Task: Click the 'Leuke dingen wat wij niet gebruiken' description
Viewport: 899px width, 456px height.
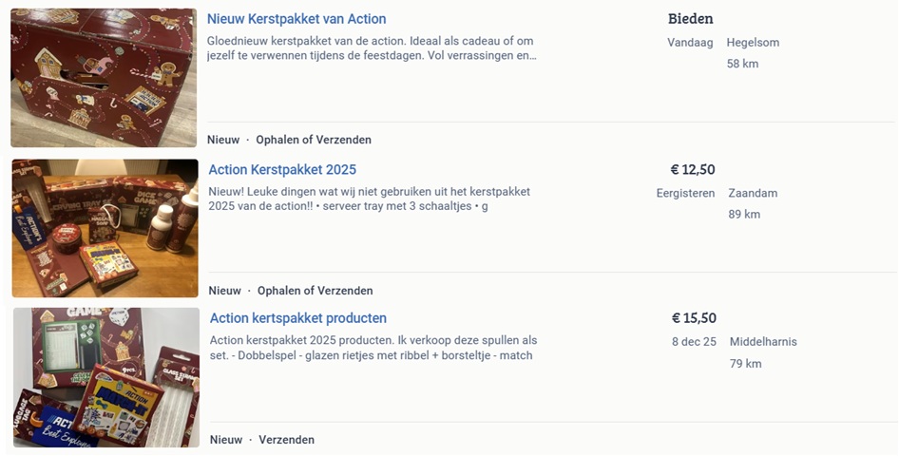Action: pyautogui.click(x=369, y=199)
